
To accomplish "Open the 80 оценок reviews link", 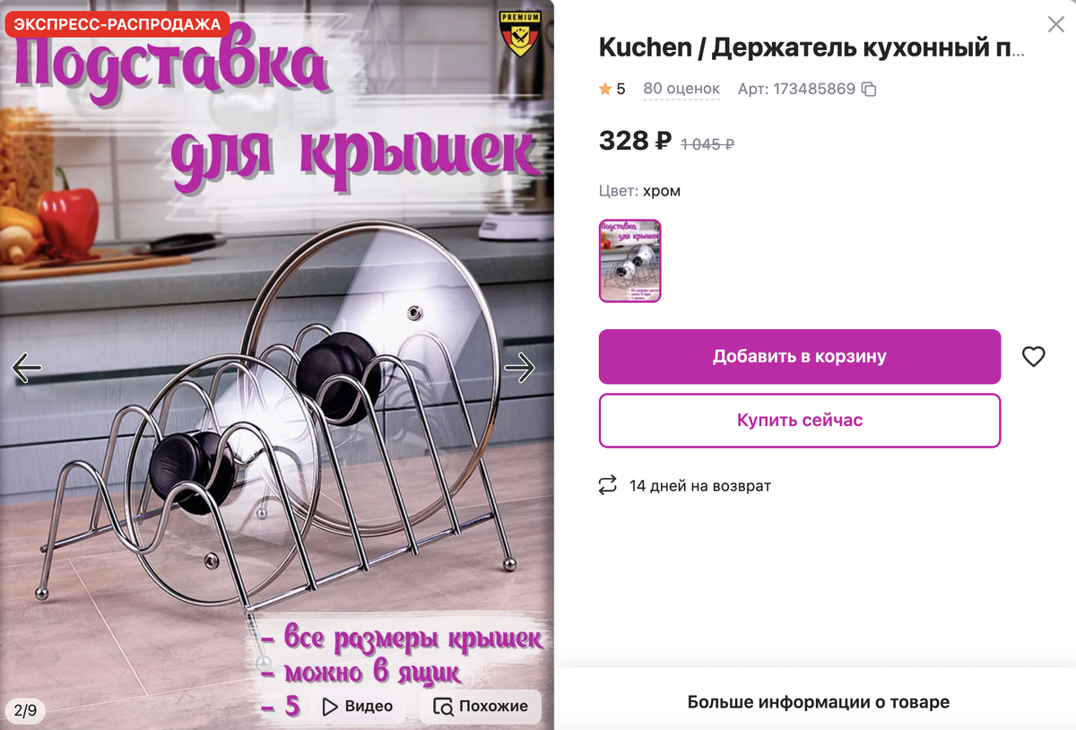I will pos(681,89).
